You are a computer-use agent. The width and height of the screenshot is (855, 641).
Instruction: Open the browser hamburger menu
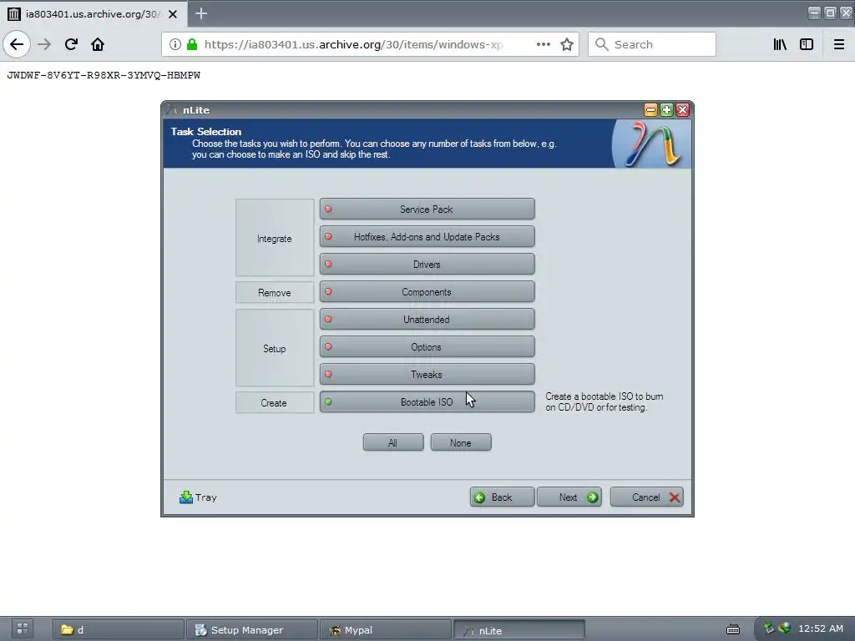[839, 44]
